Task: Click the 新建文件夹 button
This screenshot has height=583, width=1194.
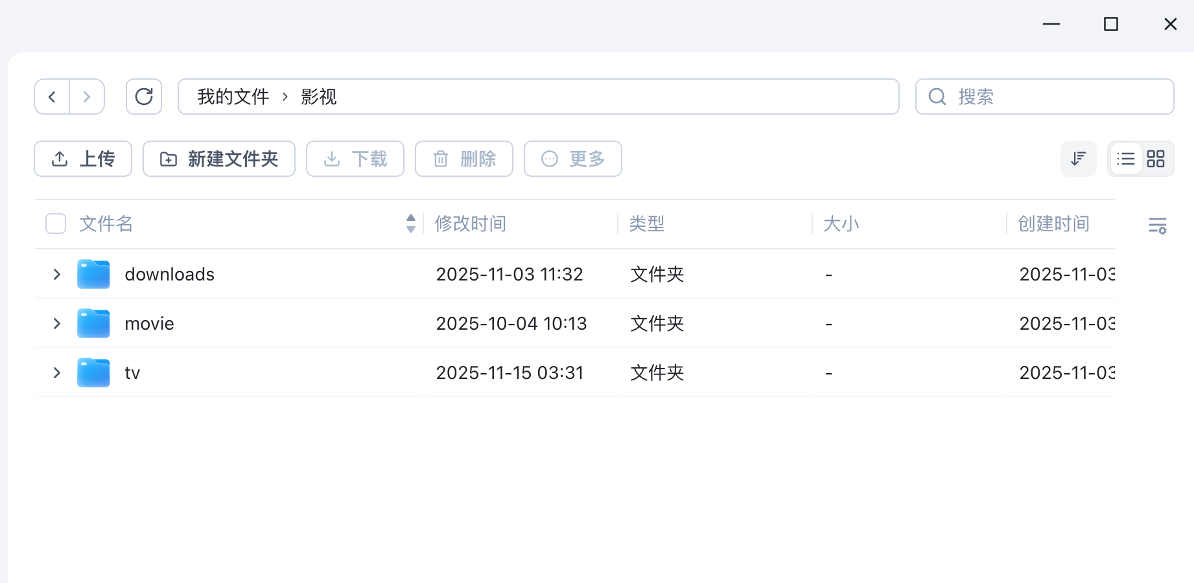Action: [x=219, y=159]
